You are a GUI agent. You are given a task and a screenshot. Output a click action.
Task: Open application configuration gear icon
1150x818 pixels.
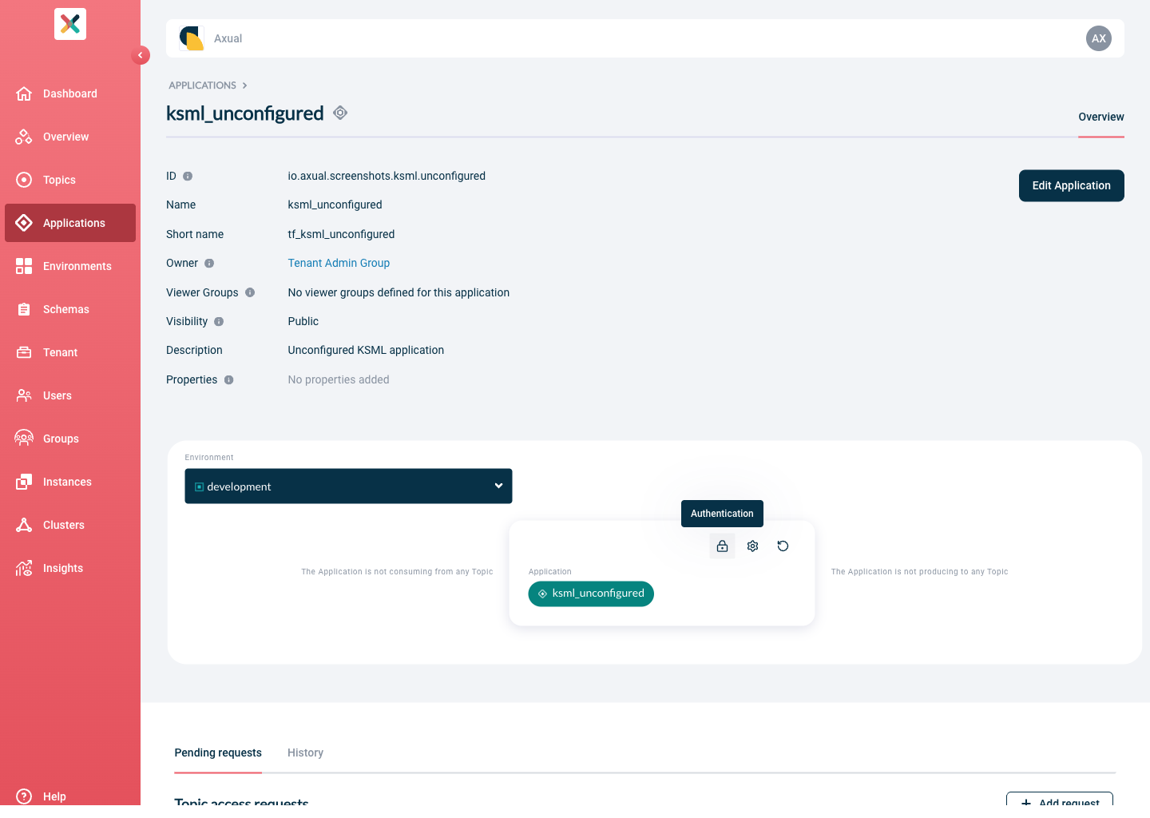click(752, 546)
